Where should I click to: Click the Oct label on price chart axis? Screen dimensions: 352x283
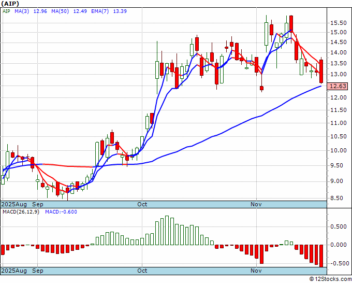[x=142, y=204]
